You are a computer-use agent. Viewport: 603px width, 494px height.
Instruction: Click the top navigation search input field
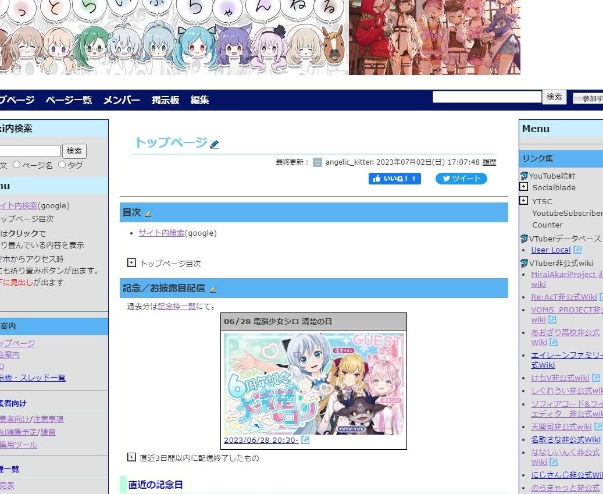click(487, 97)
